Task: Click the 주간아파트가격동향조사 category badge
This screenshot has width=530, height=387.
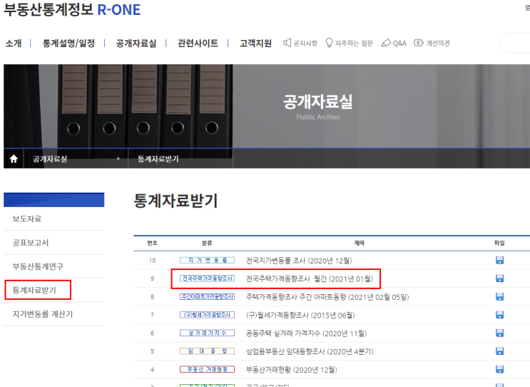Action: [x=207, y=297]
